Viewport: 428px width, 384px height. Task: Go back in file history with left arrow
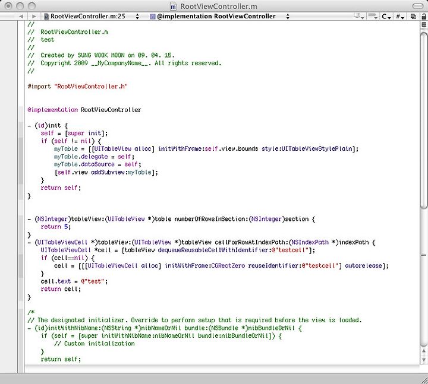click(x=21, y=17)
